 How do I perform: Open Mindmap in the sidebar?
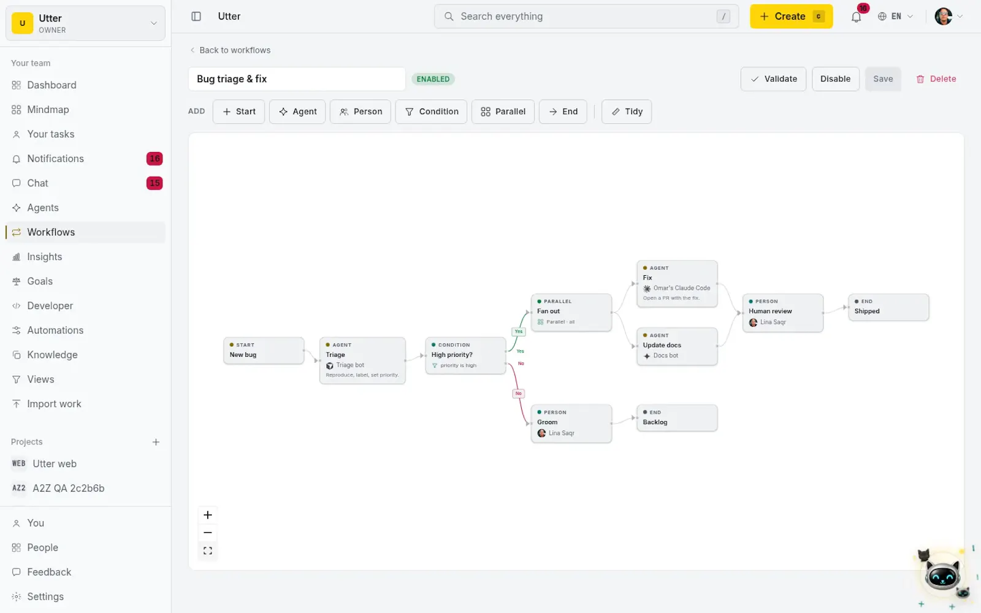(85, 110)
